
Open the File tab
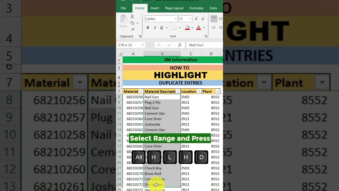coord(123,8)
